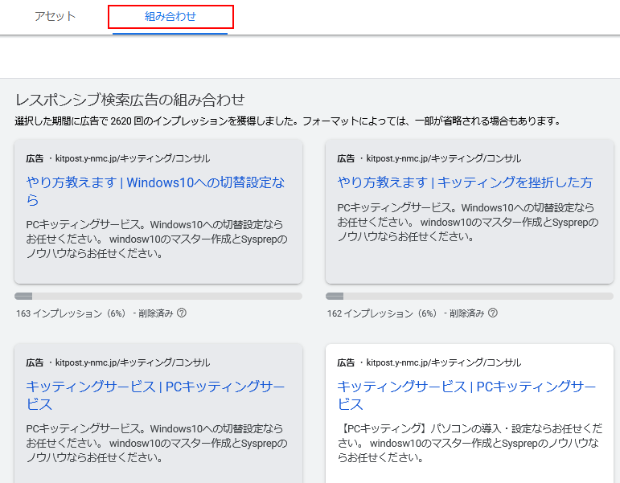This screenshot has height=483, width=620.
Task: Open ad headline Windows10への切替設定なら
Action: [155, 191]
